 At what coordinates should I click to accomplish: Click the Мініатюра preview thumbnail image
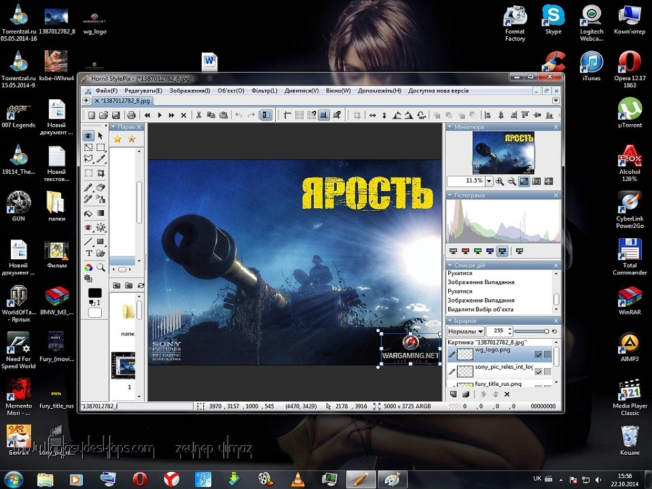[504, 153]
